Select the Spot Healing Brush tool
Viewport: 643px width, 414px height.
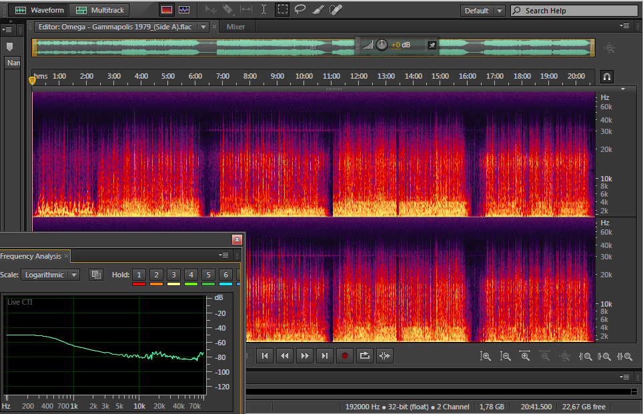[336, 10]
